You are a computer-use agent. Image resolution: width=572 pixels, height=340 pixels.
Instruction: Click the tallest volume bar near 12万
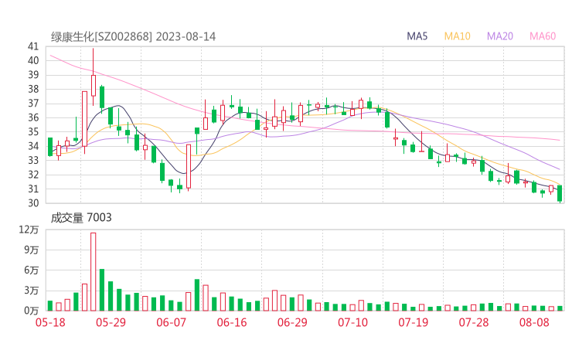[x=94, y=272]
